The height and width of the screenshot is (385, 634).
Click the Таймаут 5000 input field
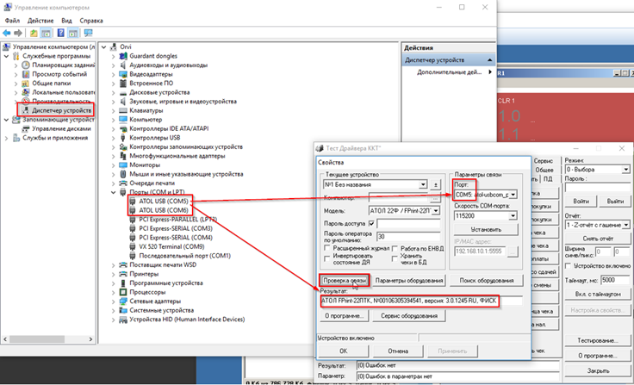614,279
